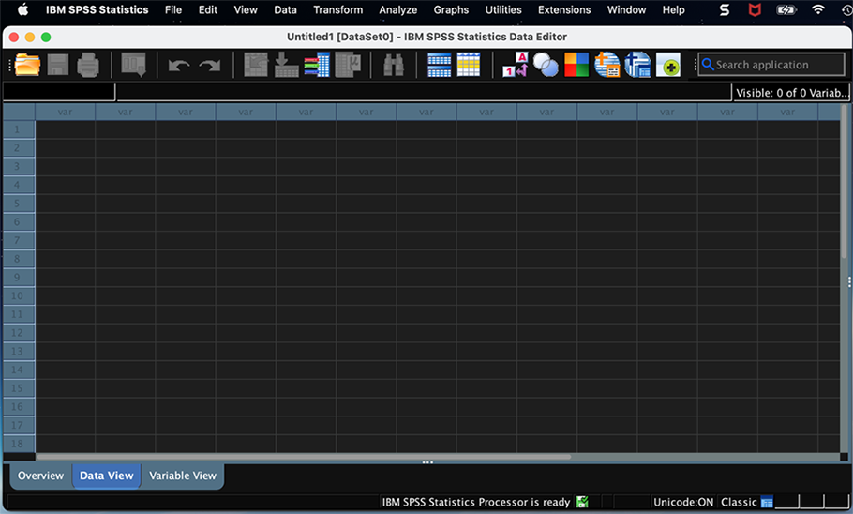Click the Classic status bar label
853x514 pixels.
pyautogui.click(x=739, y=502)
